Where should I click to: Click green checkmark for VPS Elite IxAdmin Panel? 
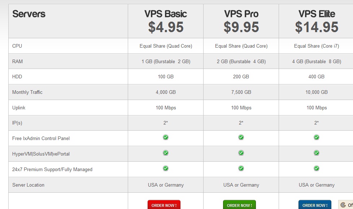click(317, 138)
